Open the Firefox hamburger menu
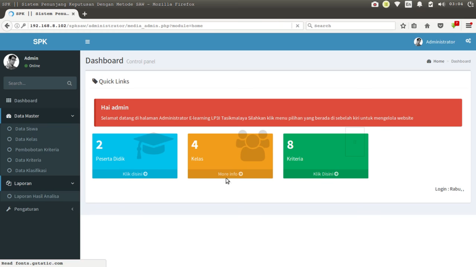Screen dimensions: 476x267 point(469,26)
